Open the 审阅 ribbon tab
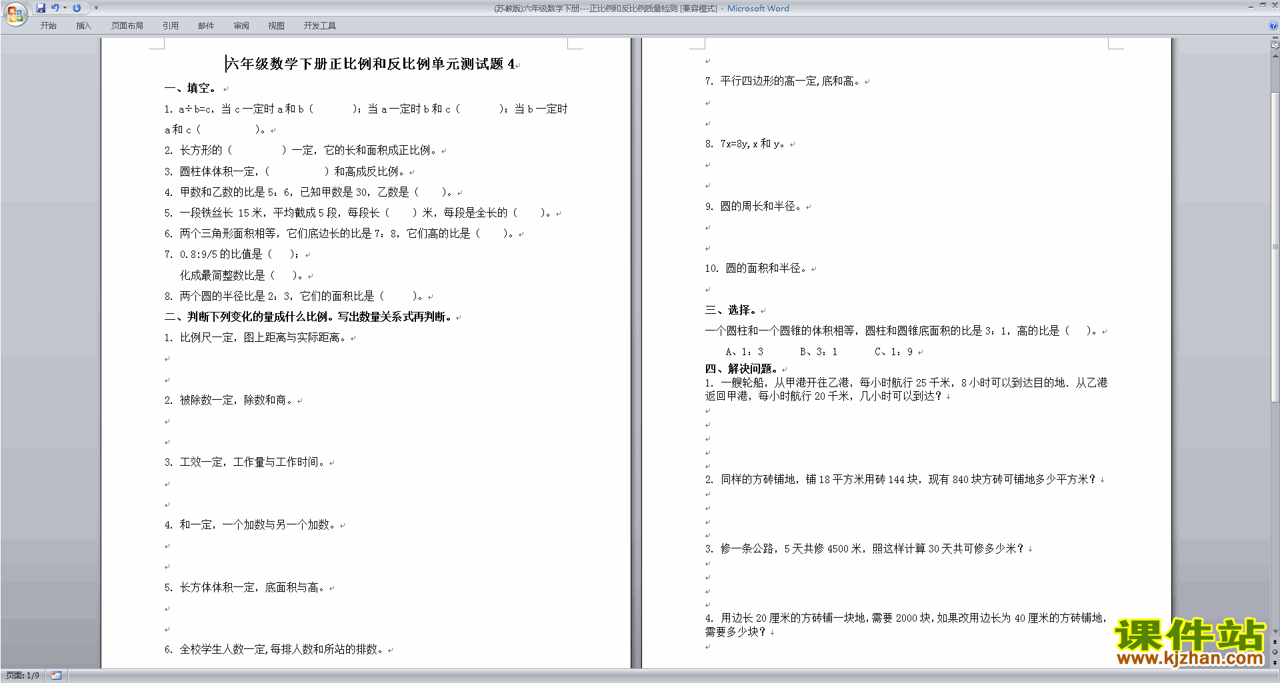 [241, 26]
